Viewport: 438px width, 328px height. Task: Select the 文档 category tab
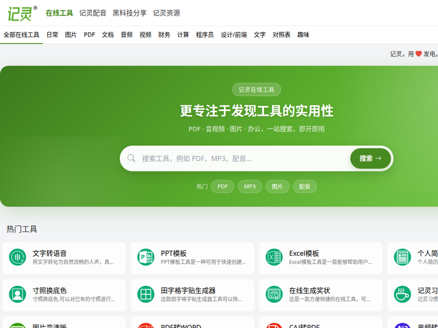coord(107,35)
